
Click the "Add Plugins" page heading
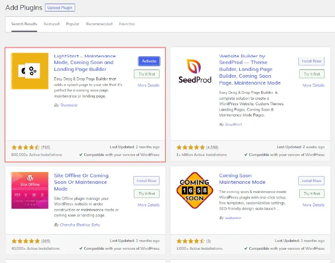coord(24,8)
